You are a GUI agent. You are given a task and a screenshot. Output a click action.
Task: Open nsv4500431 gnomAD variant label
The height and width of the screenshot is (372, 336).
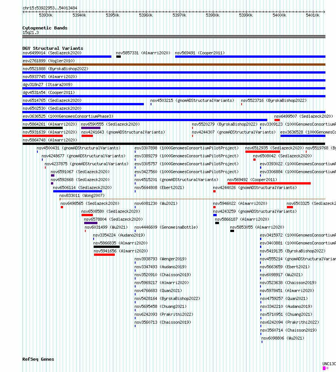[x=79, y=148]
